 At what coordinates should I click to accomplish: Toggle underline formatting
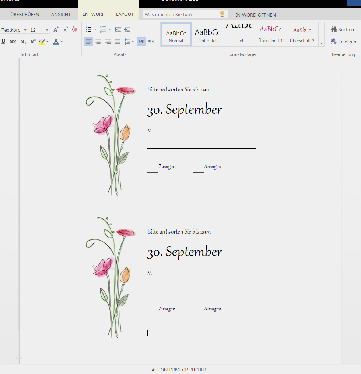pyautogui.click(x=3, y=42)
